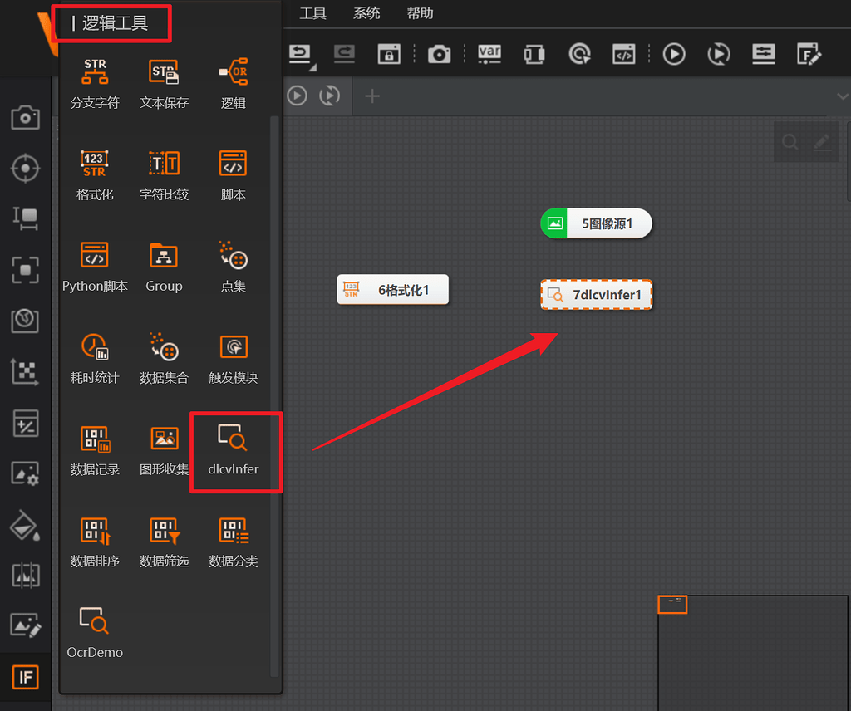Select the 数据分类 tool
This screenshot has height=711, width=851.
tap(234, 542)
